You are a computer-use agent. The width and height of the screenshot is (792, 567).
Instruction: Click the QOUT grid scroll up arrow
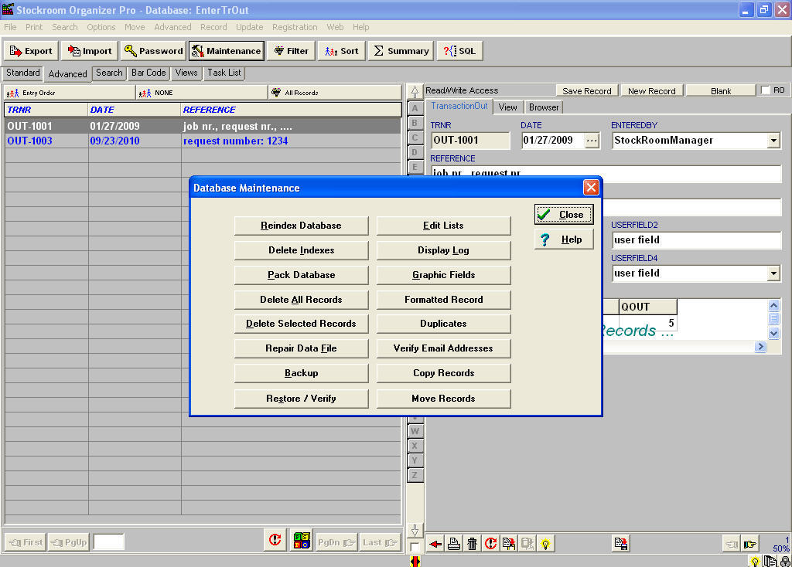[x=773, y=306]
